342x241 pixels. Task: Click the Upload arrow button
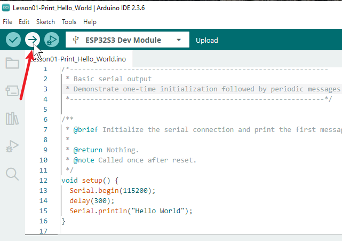pyautogui.click(x=33, y=40)
